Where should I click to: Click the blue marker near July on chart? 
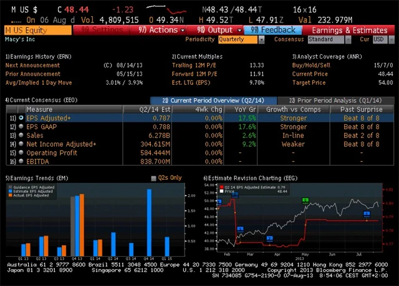click(367, 214)
